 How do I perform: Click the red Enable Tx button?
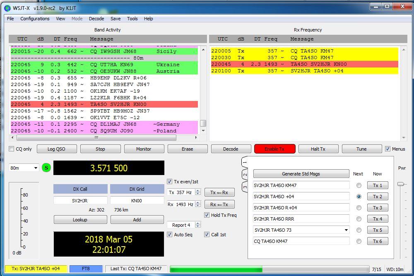coord(274,149)
